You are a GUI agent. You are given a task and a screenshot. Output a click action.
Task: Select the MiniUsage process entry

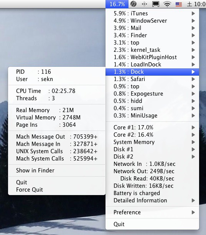152,116
